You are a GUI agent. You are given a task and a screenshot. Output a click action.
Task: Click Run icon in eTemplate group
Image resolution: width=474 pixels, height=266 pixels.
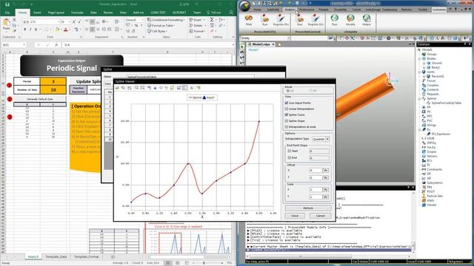click(x=334, y=19)
